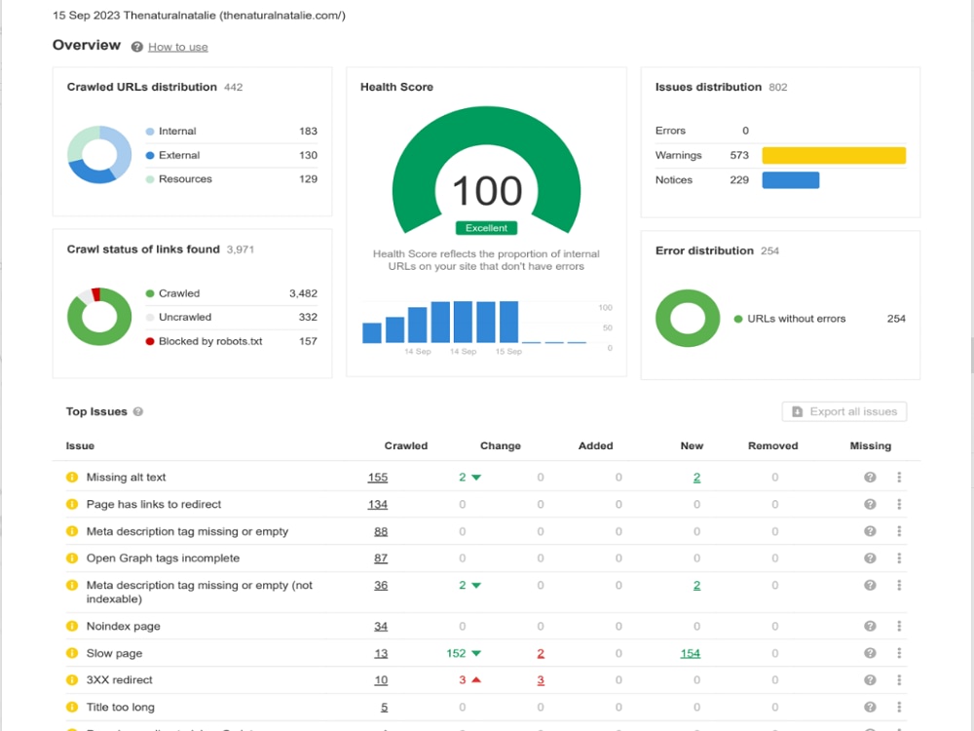
Task: Select the Blocked by robots.txt entry
Action: tap(231, 341)
